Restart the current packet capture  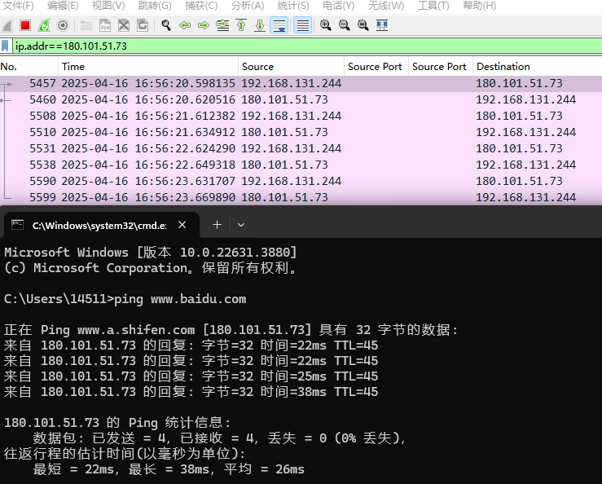tap(44, 26)
